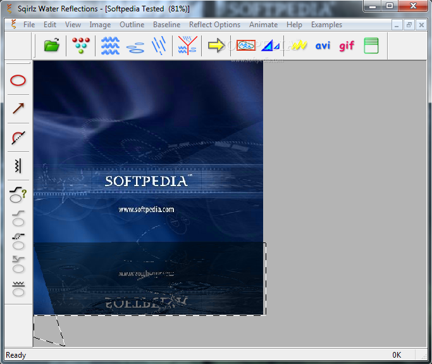Screen dimensions: 432x364
Task: Click the green window icon
Action: (x=371, y=46)
